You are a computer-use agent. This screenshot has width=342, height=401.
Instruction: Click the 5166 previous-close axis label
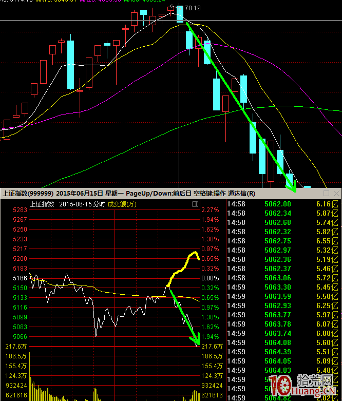point(20,278)
